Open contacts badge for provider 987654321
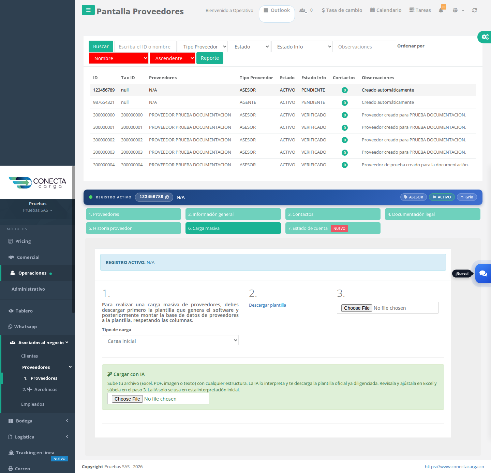 tap(345, 102)
